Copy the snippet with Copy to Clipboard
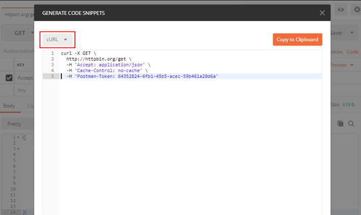361x215 pixels. click(298, 40)
